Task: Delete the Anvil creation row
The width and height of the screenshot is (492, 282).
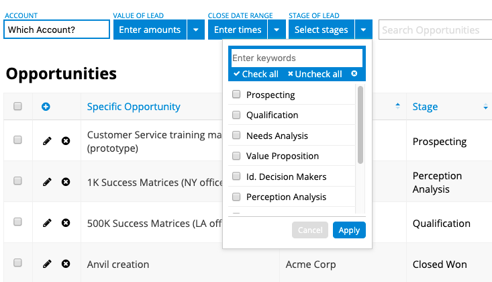Action: click(66, 264)
